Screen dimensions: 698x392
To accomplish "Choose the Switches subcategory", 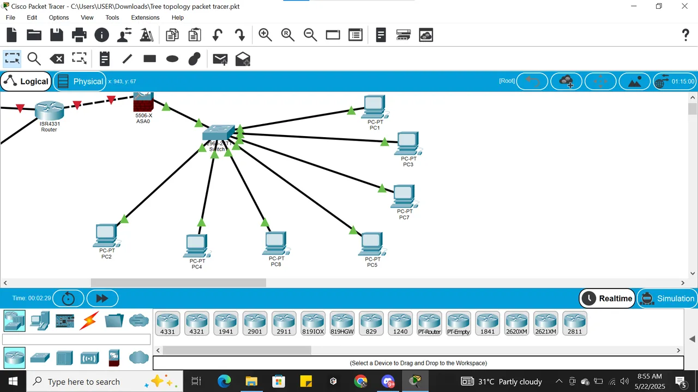I will [40, 358].
